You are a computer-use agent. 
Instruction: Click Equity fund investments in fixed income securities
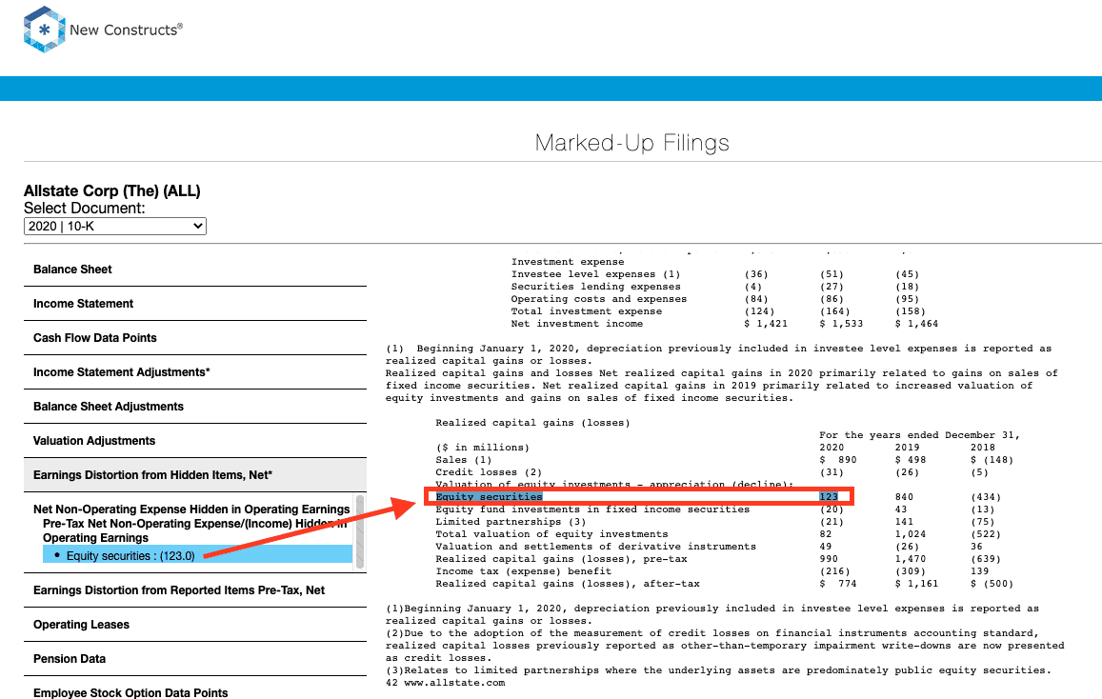[592, 509]
